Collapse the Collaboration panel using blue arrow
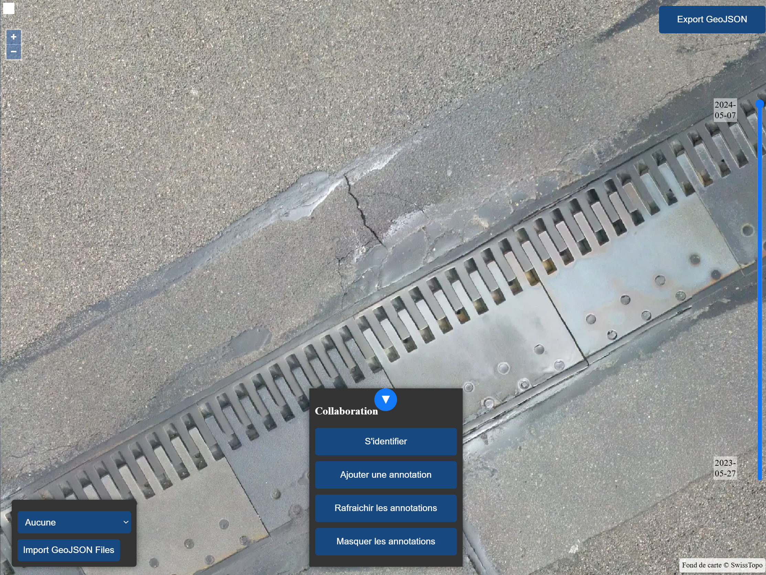The image size is (766, 575). (385, 400)
